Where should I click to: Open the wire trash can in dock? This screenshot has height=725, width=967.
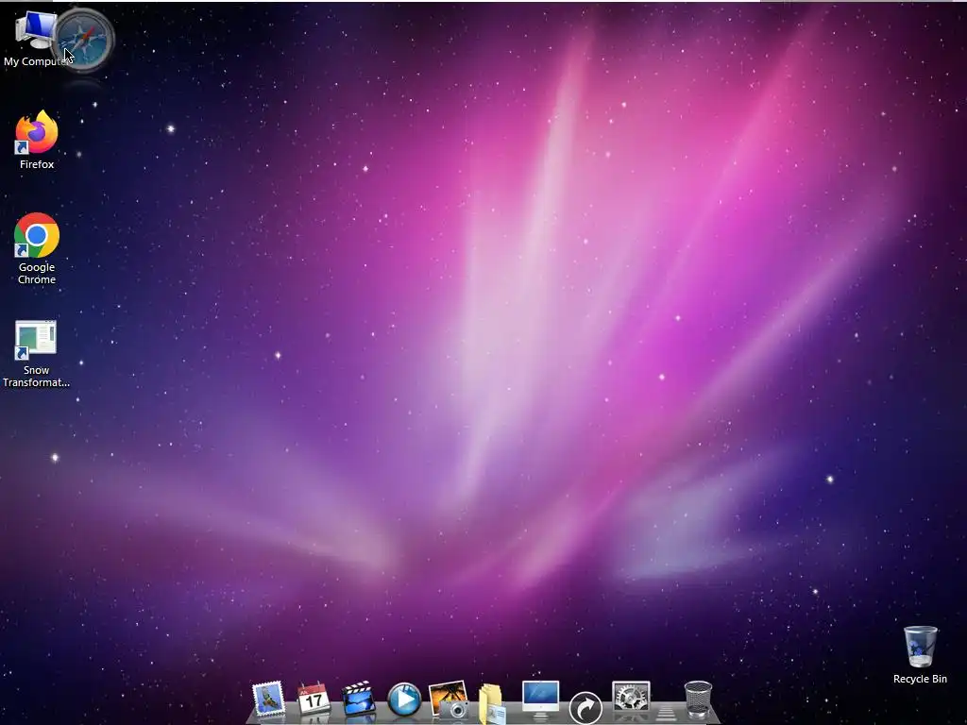698,700
